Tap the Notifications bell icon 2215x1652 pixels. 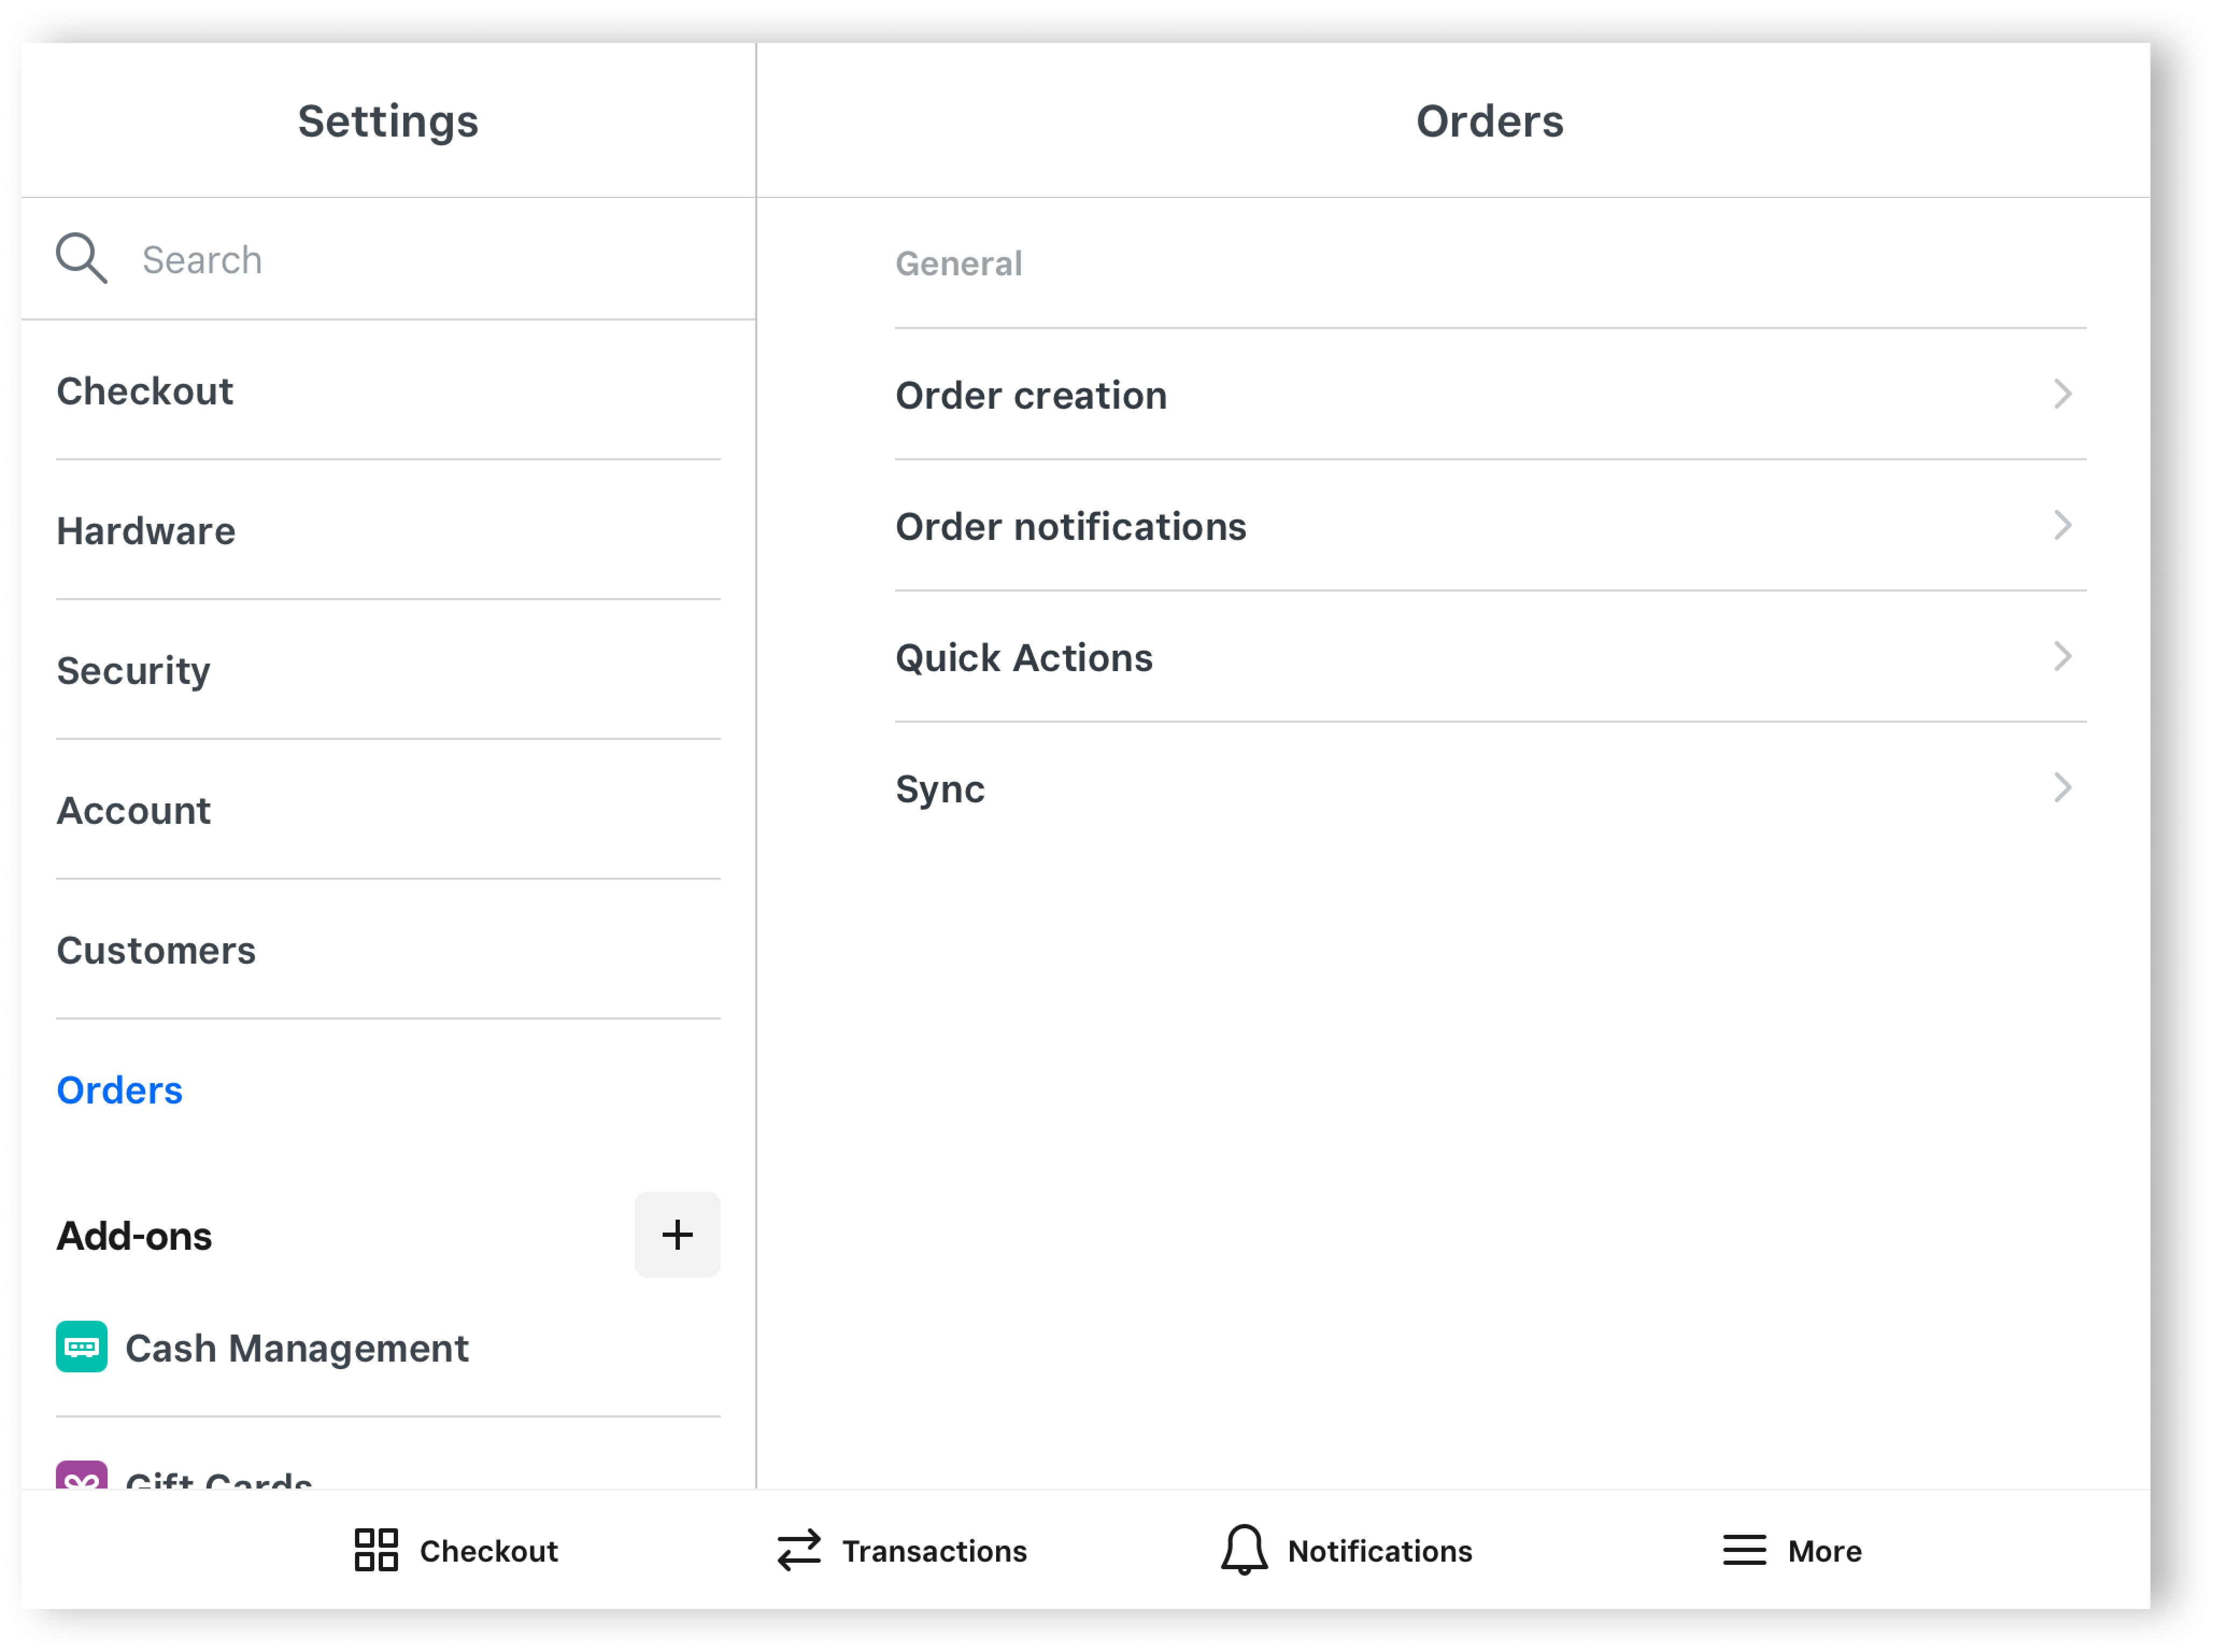[x=1244, y=1550]
